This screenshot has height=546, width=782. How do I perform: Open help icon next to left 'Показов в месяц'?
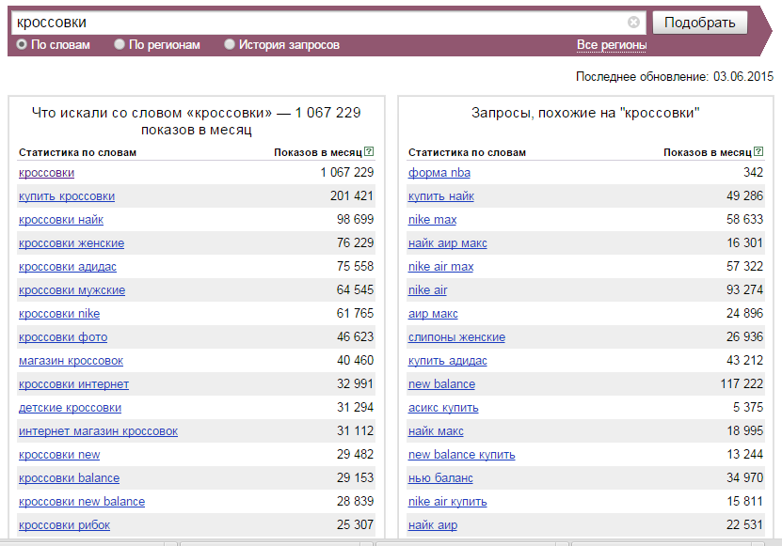(x=369, y=151)
